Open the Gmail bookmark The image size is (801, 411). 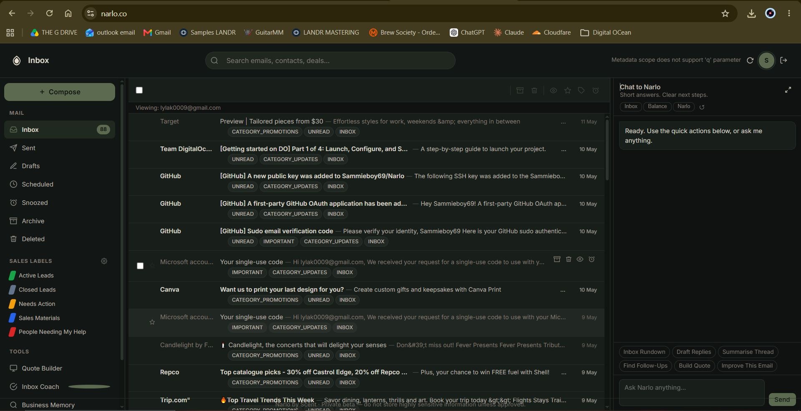pyautogui.click(x=157, y=33)
